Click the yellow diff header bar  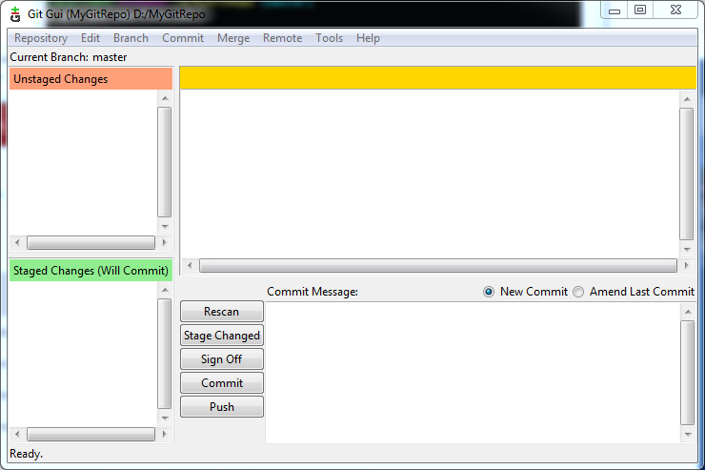(438, 77)
